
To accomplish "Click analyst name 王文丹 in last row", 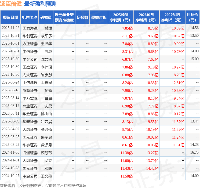I will 46,176.
